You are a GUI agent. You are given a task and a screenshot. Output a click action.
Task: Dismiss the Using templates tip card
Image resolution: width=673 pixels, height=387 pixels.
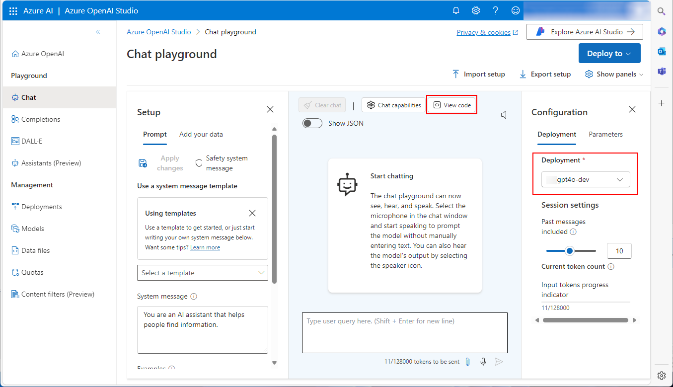point(252,213)
